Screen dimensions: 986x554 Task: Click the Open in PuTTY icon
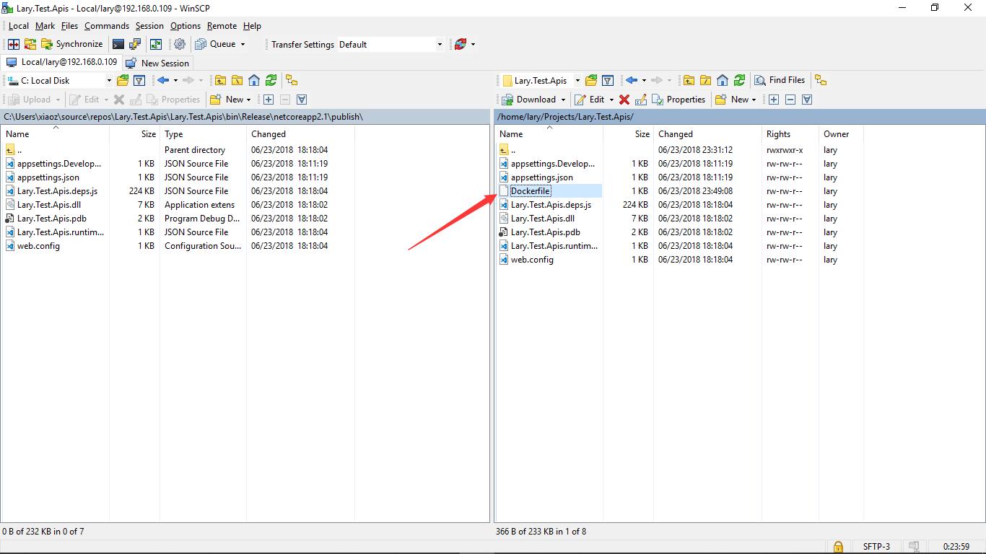[136, 44]
